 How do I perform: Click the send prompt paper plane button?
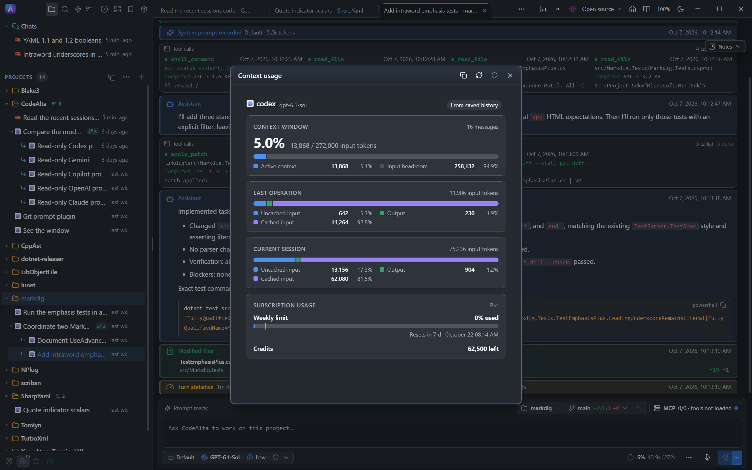(x=725, y=457)
